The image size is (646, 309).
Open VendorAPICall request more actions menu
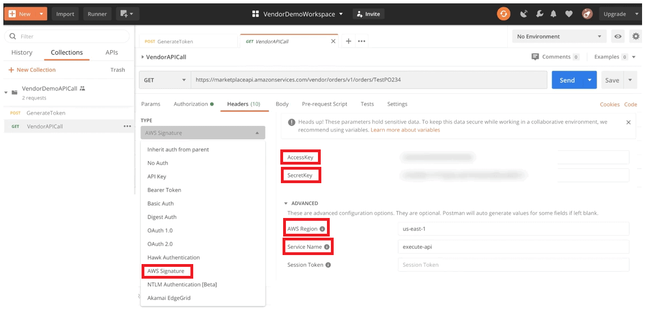[x=128, y=126]
